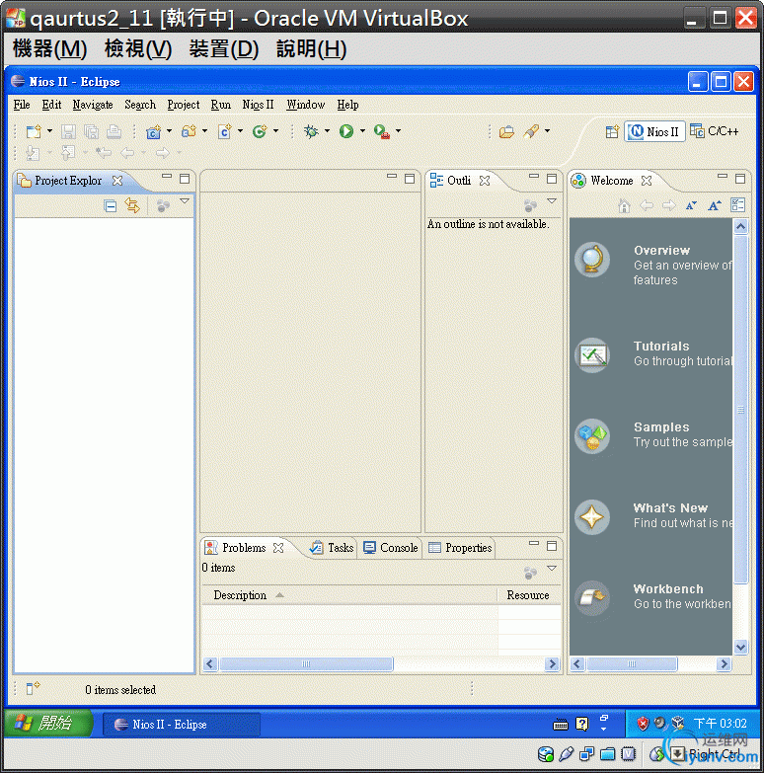Click the Open Element folder icon
The width and height of the screenshot is (764, 773).
[506, 131]
